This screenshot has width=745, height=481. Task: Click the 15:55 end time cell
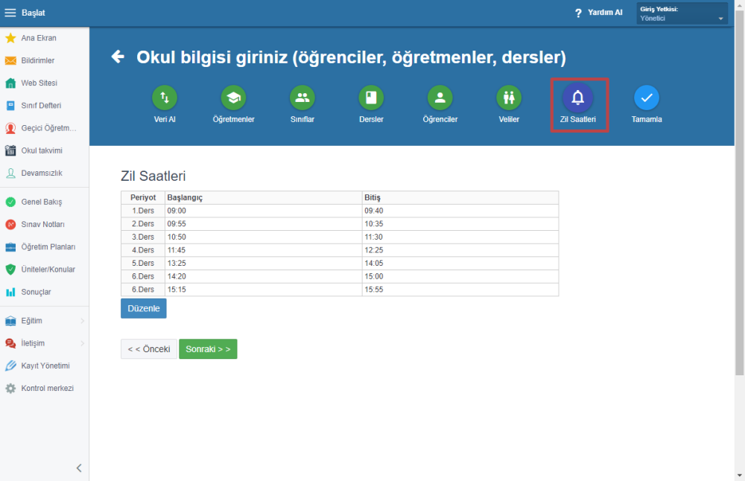tap(460, 290)
